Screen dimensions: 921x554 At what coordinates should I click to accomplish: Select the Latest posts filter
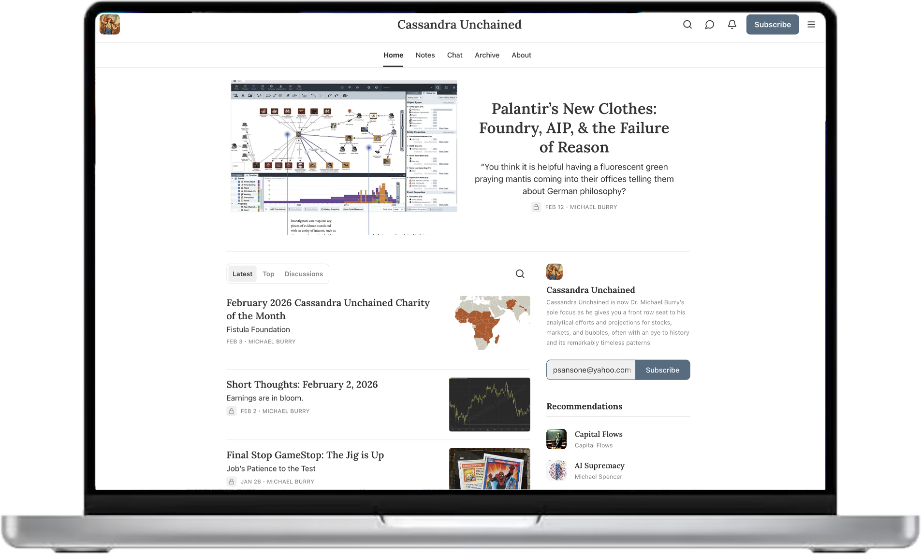242,274
